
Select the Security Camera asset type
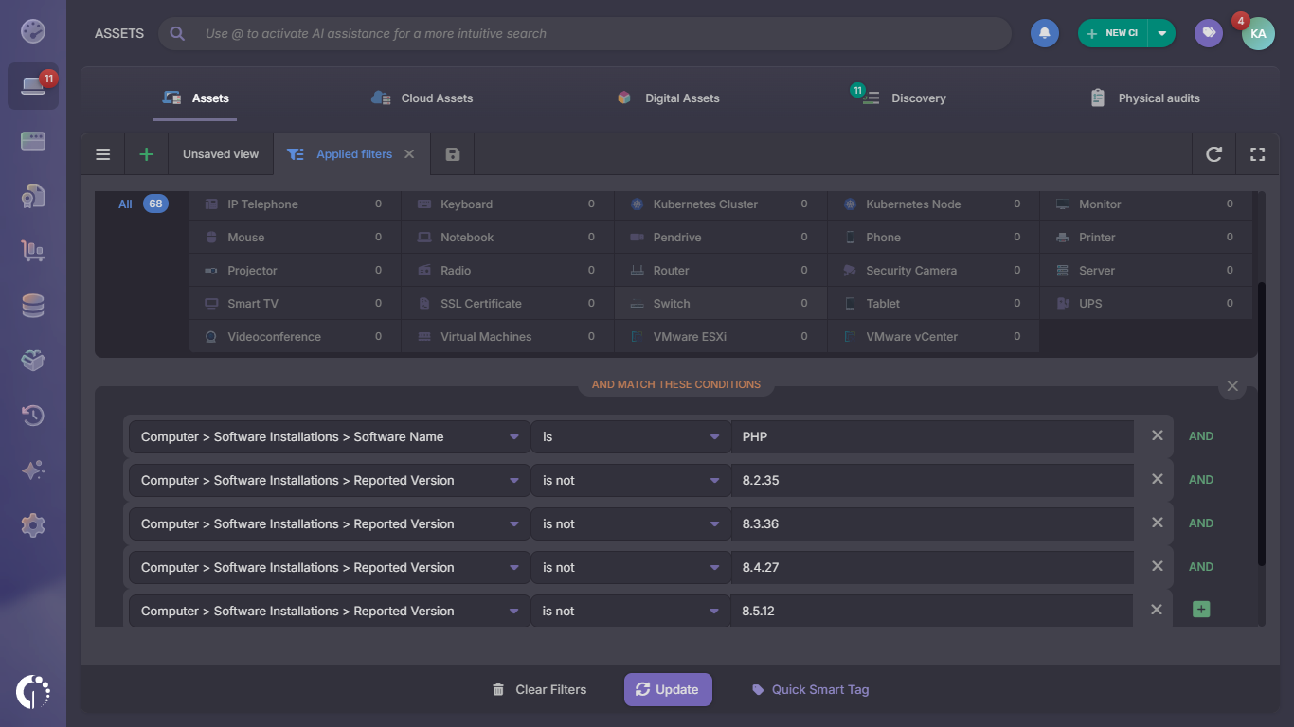pos(933,271)
